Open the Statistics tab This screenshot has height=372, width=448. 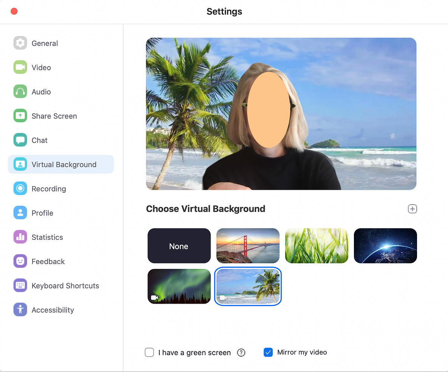61,237
